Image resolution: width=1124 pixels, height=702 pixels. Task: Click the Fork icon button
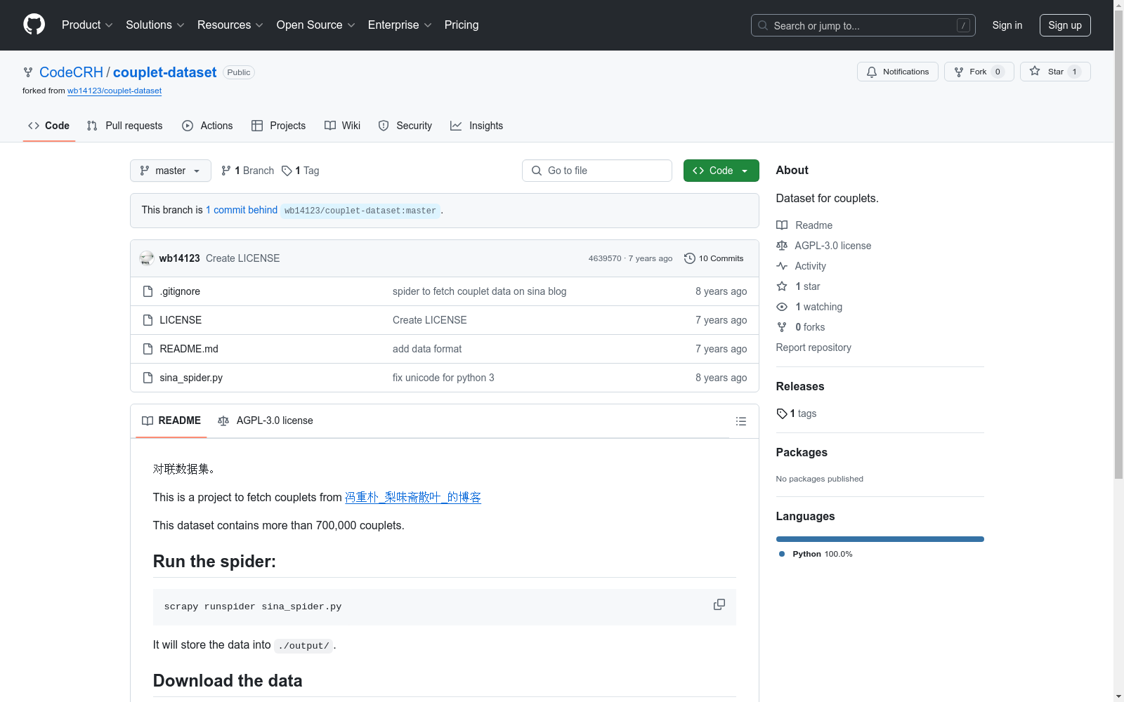coord(959,72)
